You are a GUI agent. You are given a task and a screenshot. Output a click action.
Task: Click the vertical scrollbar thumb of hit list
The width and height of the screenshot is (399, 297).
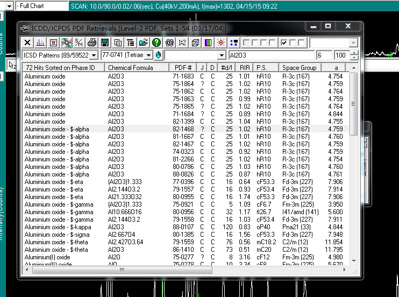354,104
